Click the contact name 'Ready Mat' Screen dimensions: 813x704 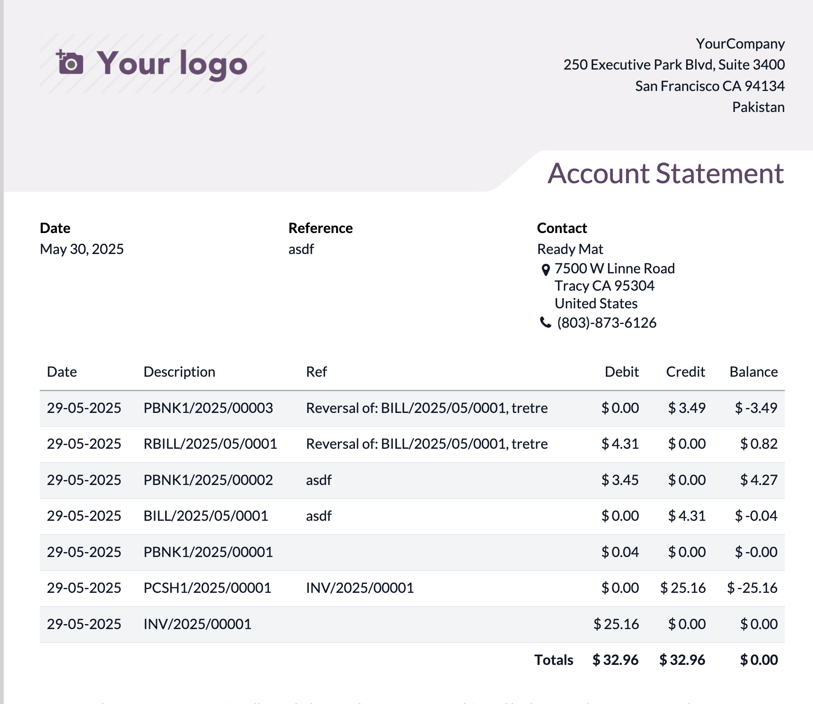coord(570,249)
